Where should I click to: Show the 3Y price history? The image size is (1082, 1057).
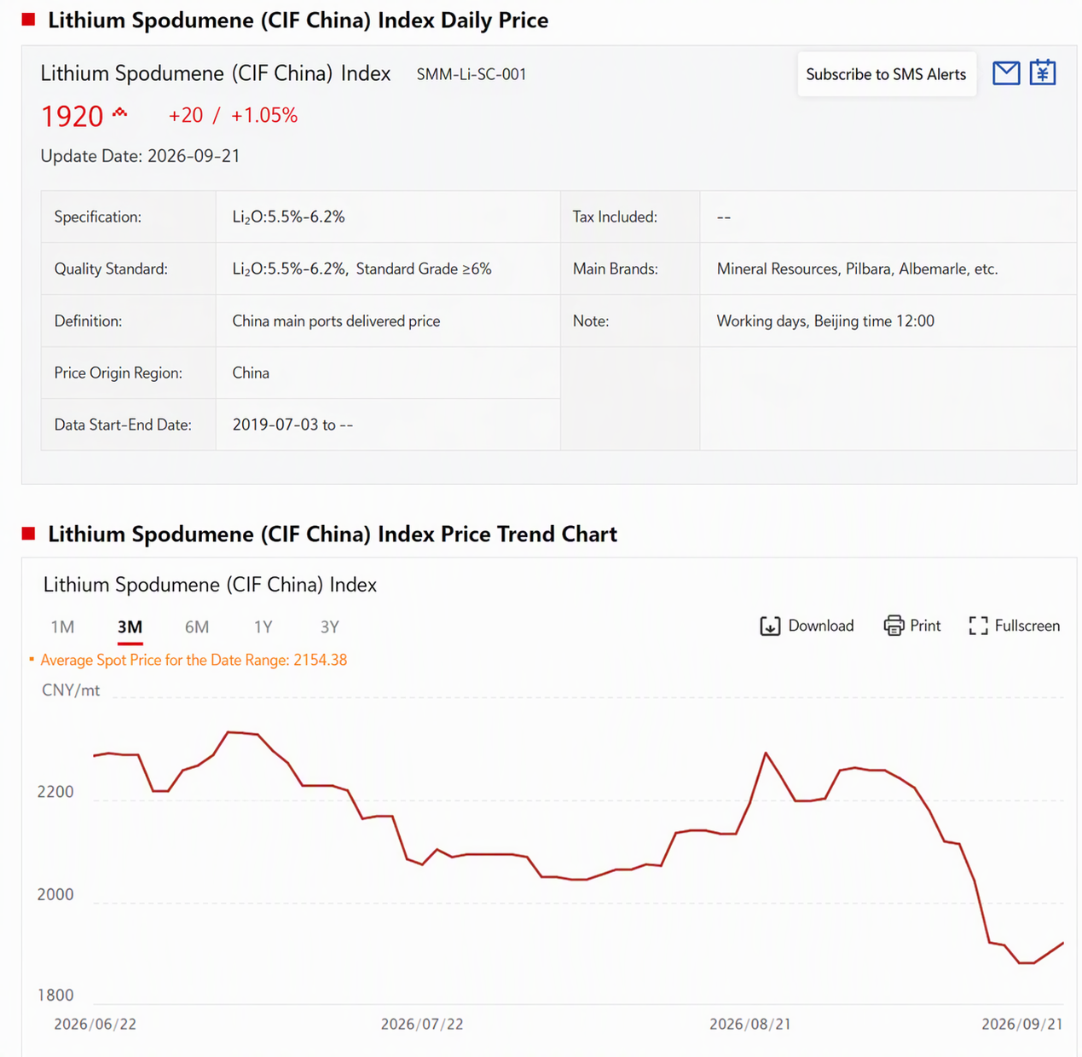click(330, 627)
